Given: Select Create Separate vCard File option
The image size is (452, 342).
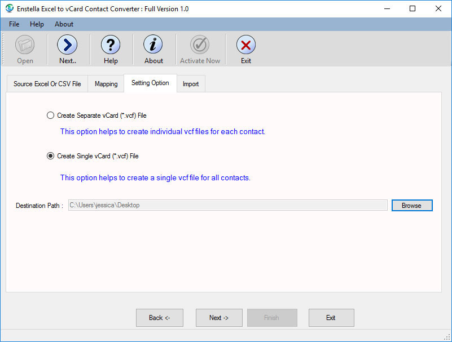Looking at the screenshot, I should (x=51, y=116).
